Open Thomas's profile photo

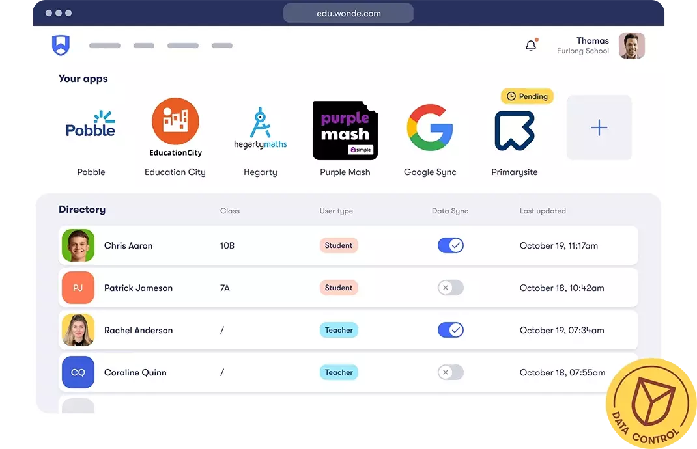click(632, 46)
